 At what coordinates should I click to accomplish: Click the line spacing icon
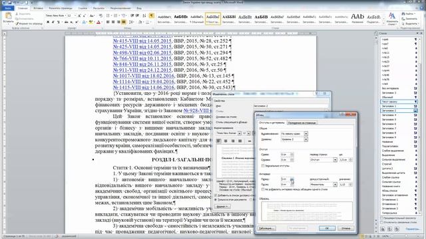click(131, 22)
